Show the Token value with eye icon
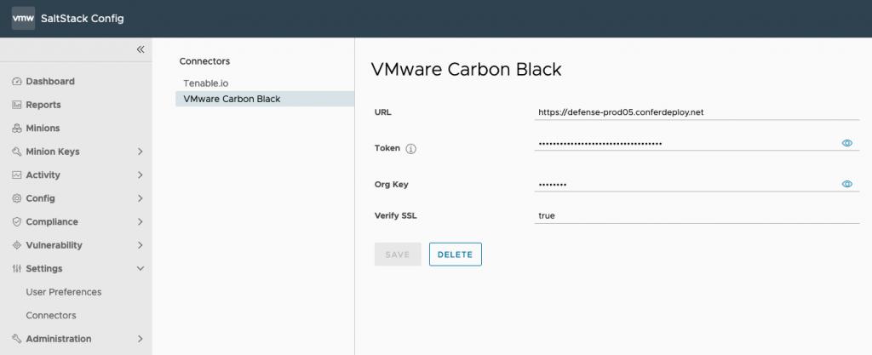Image resolution: width=872 pixels, height=355 pixels. tap(847, 143)
